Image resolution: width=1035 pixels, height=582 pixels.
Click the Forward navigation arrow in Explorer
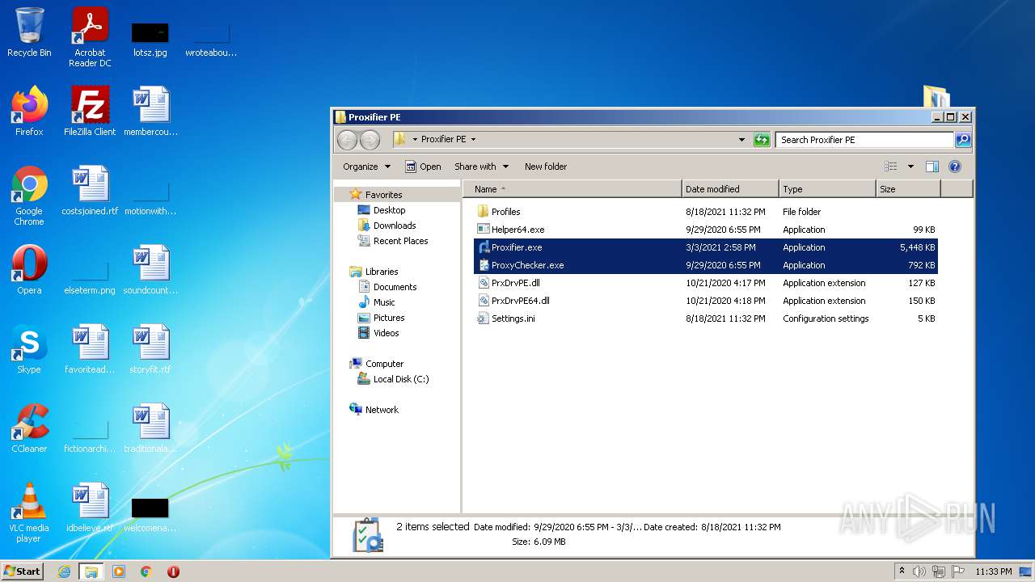370,140
